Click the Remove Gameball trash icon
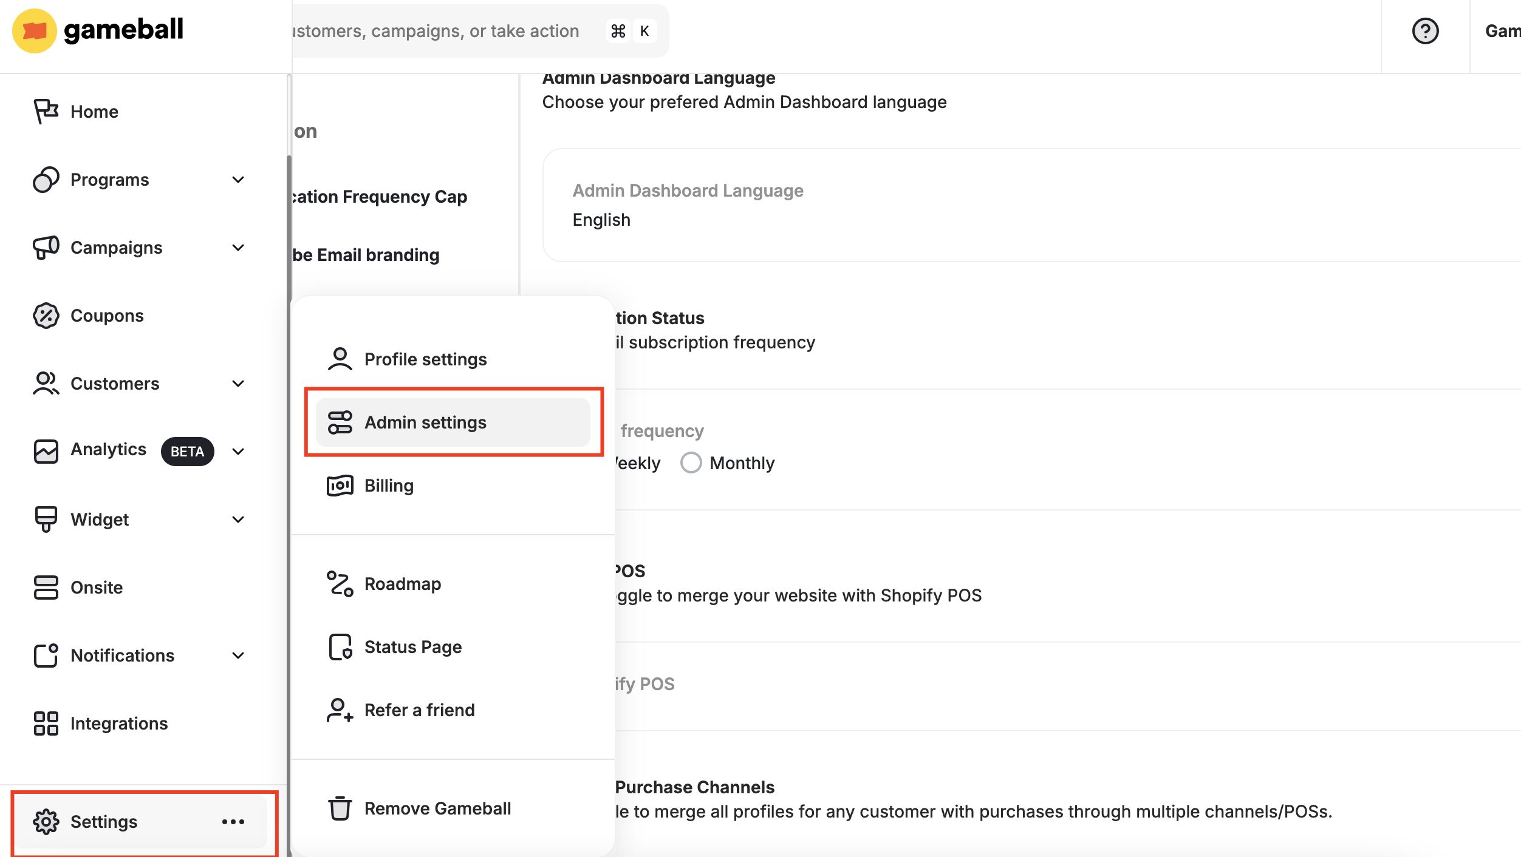Screen dimensions: 1521x857 tap(340, 808)
